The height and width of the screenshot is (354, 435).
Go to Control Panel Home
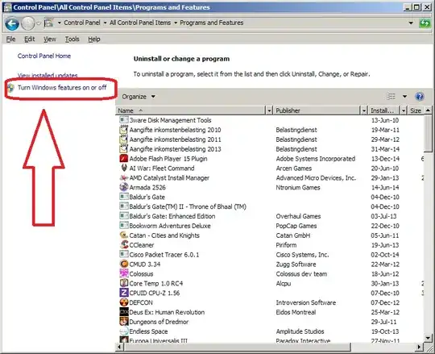[44, 56]
